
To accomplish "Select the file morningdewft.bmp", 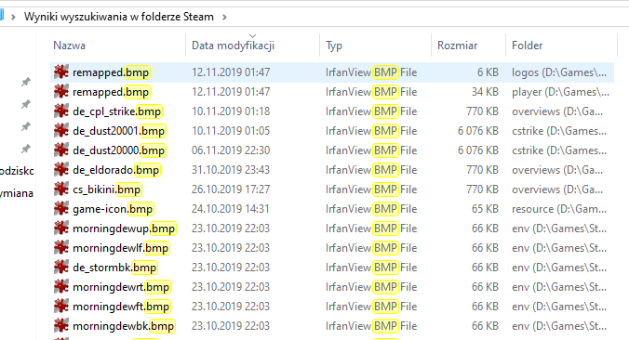I will click(121, 307).
